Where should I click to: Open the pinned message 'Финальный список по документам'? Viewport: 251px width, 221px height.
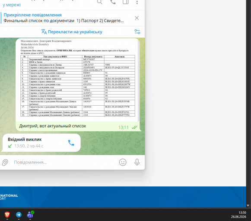tap(64, 18)
